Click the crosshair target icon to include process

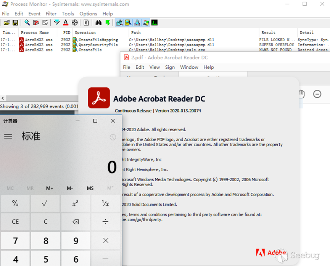click(x=75, y=23)
